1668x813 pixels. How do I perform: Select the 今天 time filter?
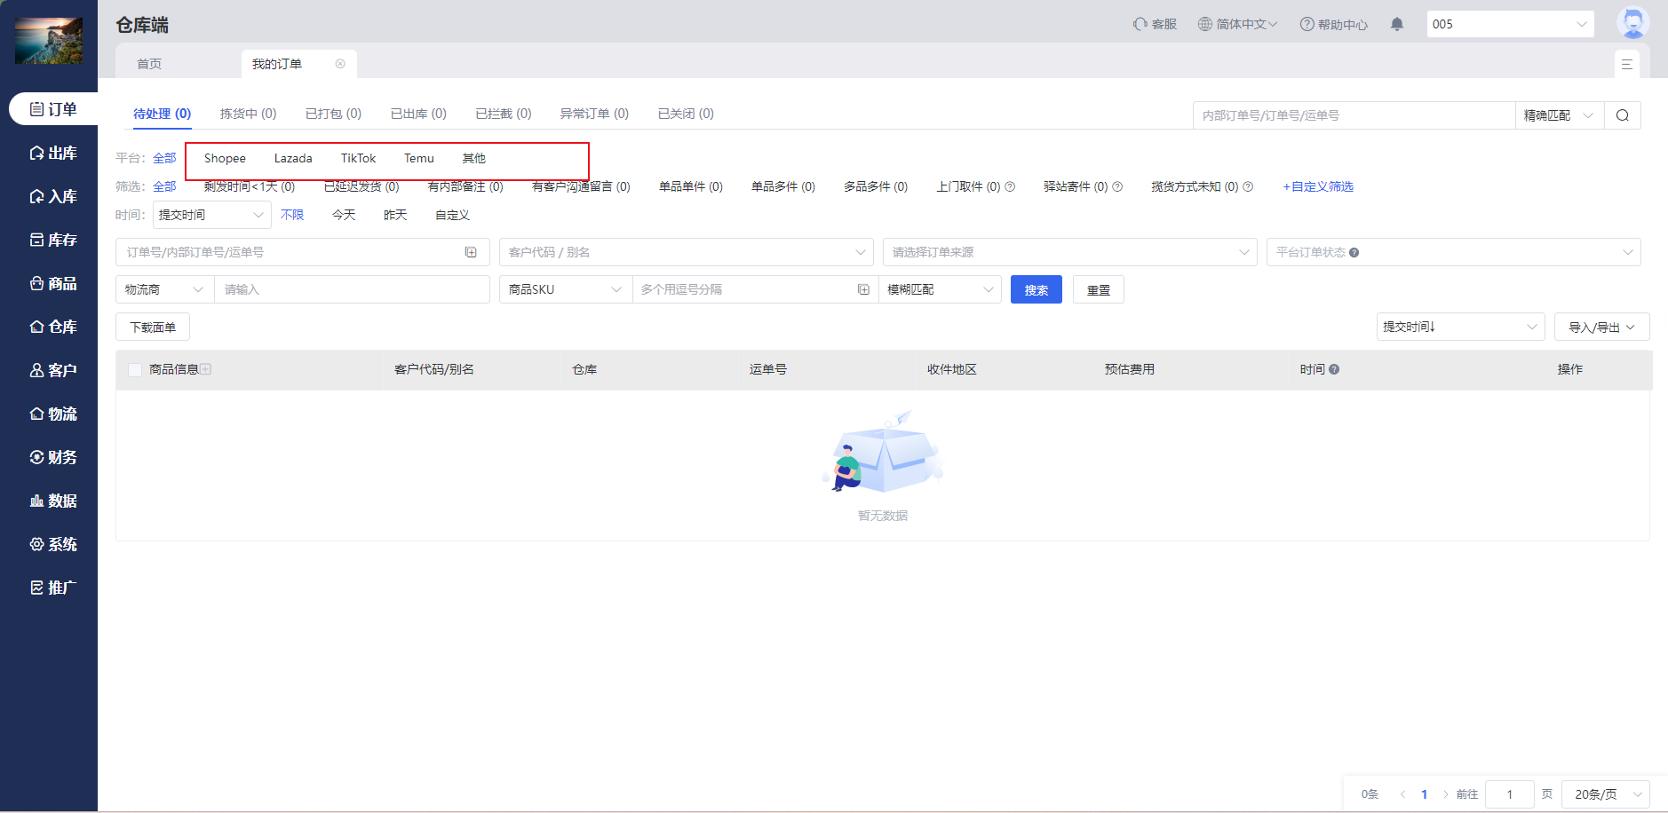(344, 215)
